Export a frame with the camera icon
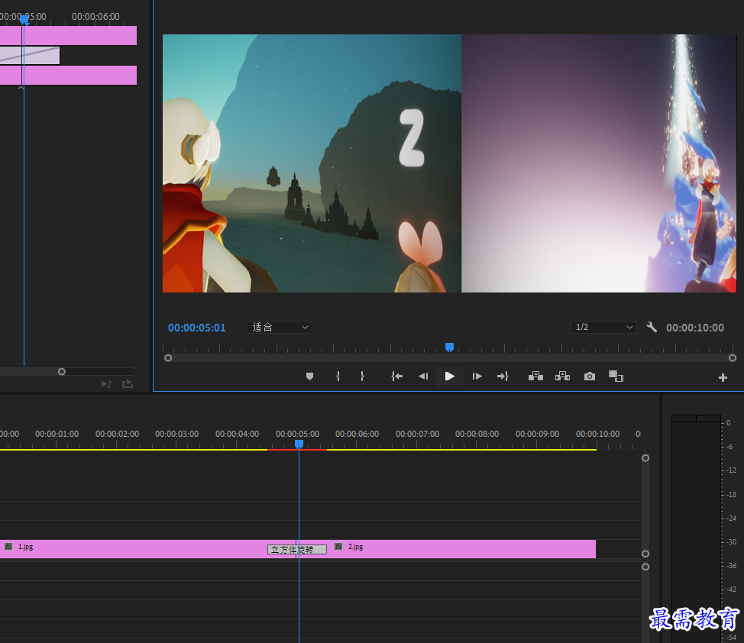 (x=589, y=376)
